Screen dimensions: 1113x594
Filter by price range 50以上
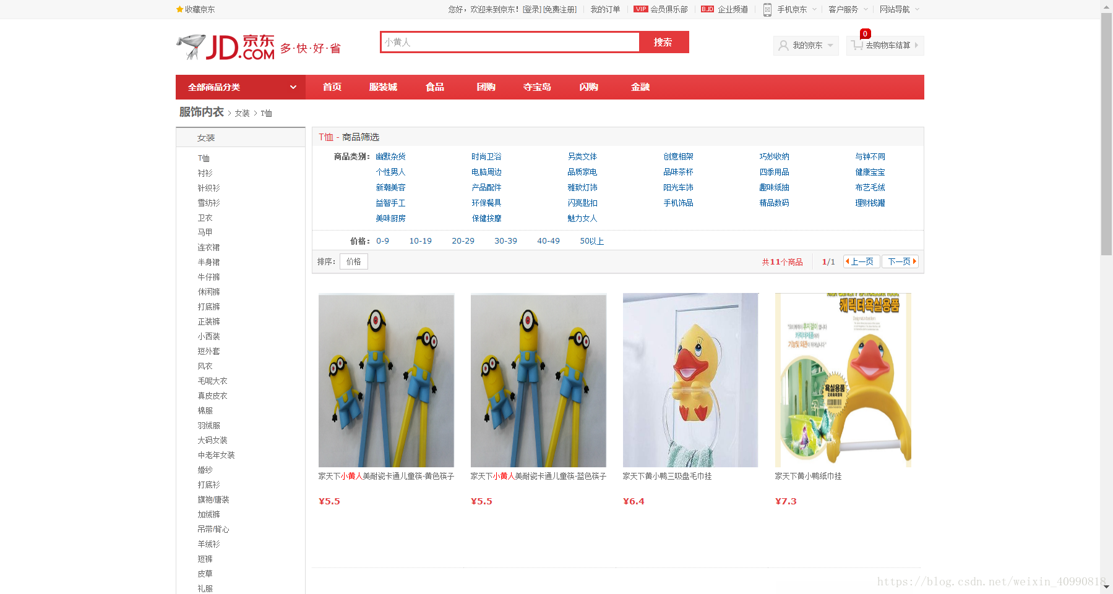coord(591,241)
